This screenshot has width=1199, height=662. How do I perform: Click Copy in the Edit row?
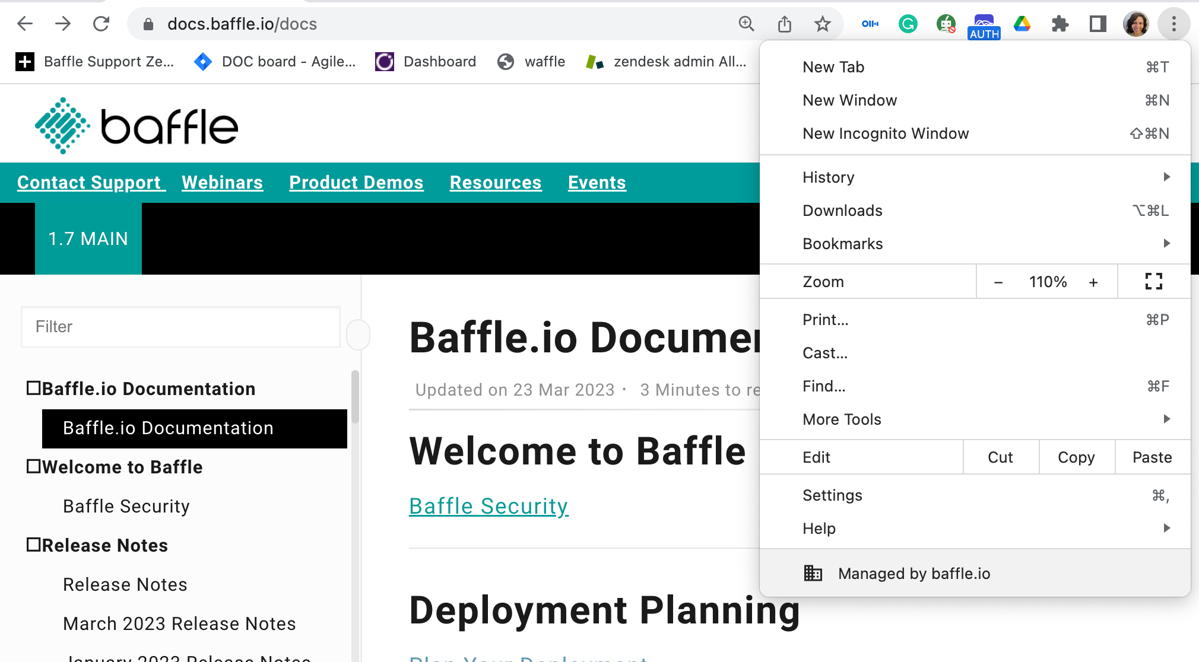pyautogui.click(x=1077, y=457)
